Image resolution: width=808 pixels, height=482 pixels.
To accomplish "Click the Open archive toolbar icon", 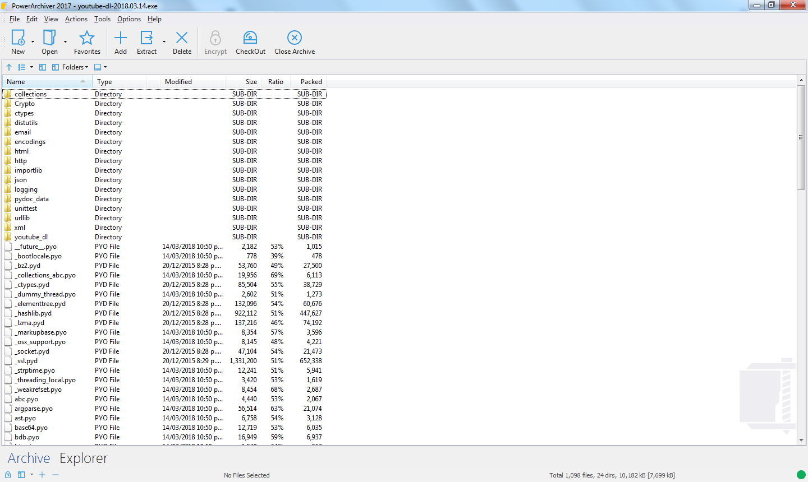I will pyautogui.click(x=49, y=38).
